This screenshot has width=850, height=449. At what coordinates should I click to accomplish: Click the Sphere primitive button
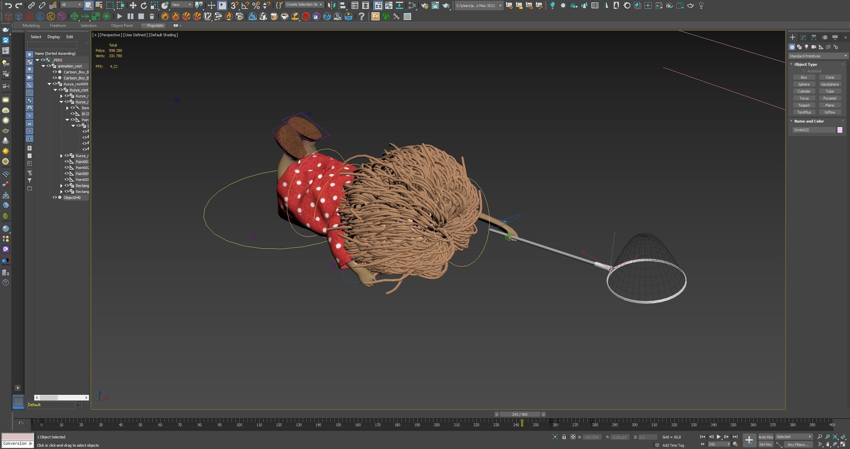tap(804, 84)
